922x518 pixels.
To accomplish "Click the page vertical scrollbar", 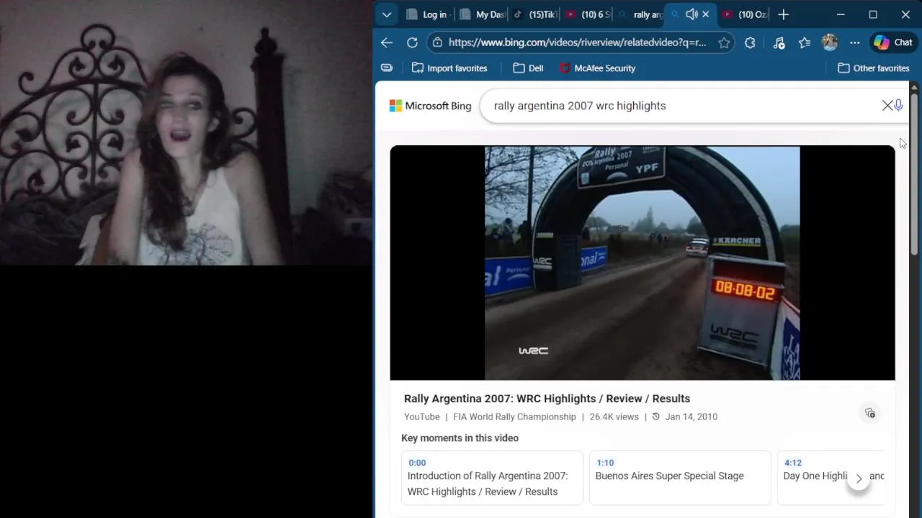I will point(914,173).
